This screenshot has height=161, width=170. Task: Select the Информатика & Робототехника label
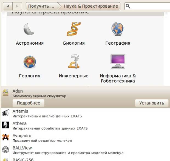(x=118, y=78)
